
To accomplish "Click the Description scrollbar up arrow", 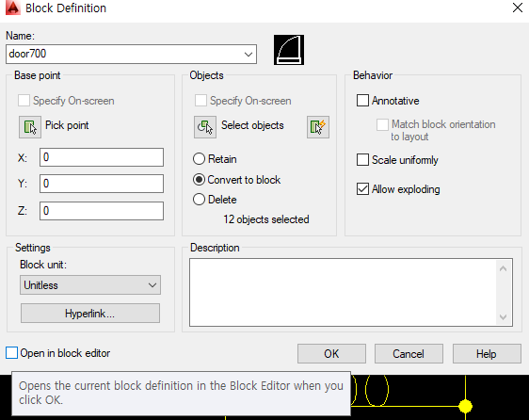I will (503, 268).
